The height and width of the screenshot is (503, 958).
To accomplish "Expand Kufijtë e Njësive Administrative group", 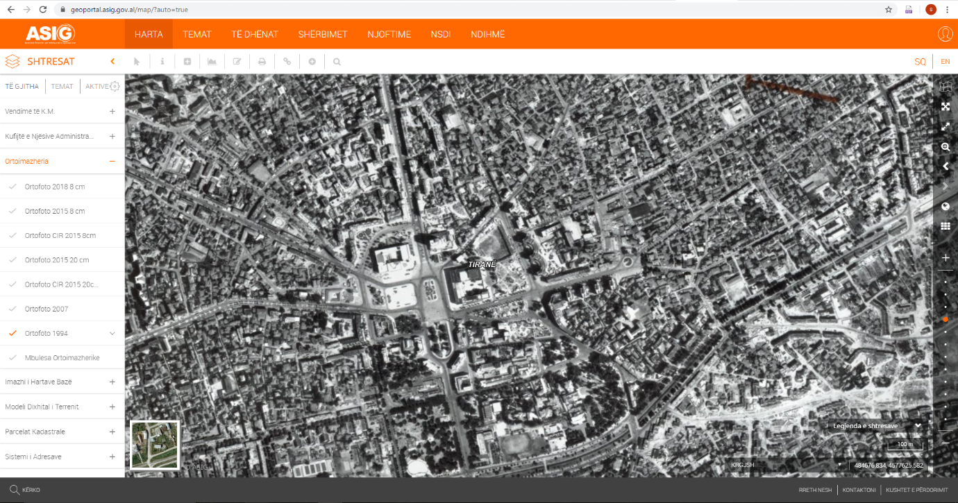I will click(x=112, y=136).
